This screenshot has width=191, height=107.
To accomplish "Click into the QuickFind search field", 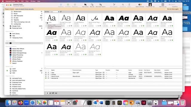I will pyautogui.click(x=175, y=5).
